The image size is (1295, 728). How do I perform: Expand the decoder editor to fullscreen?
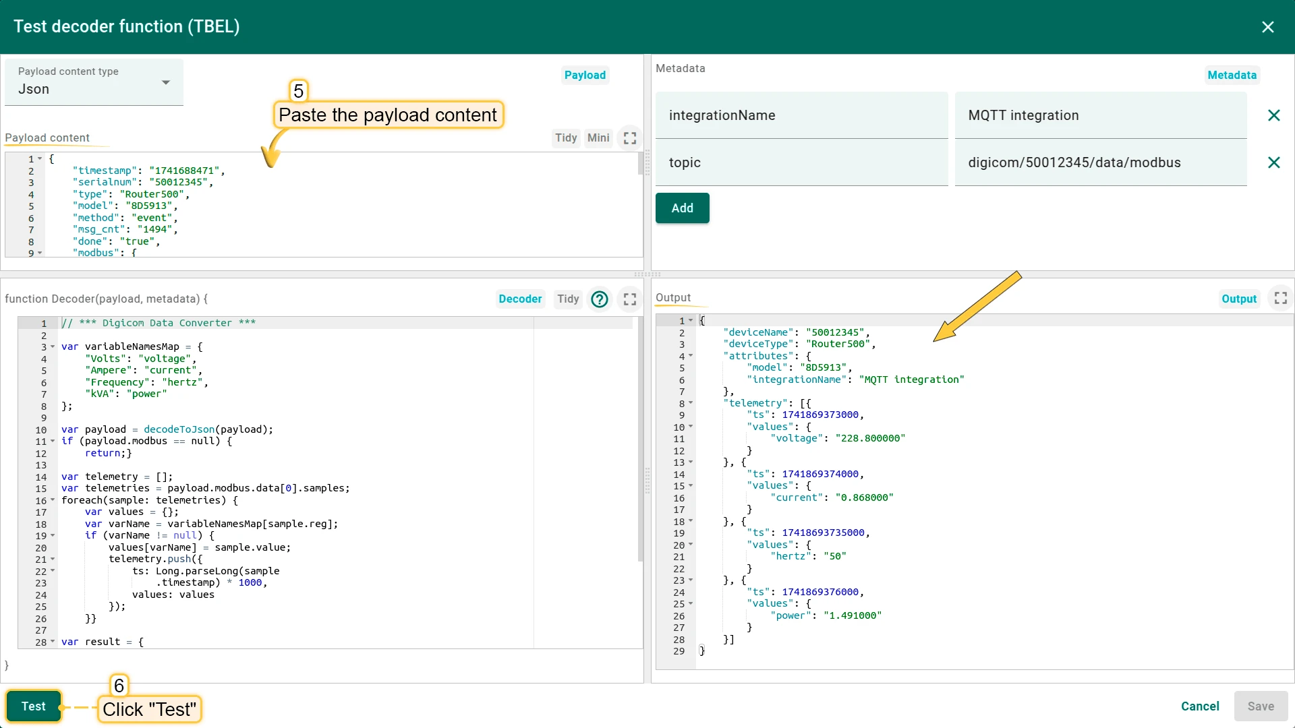pos(630,299)
